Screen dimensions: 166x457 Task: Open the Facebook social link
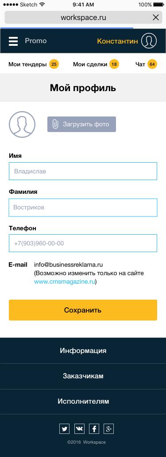pos(94,429)
